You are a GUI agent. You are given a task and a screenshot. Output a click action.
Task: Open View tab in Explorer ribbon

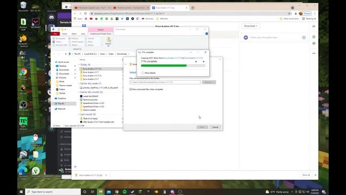coord(83,34)
